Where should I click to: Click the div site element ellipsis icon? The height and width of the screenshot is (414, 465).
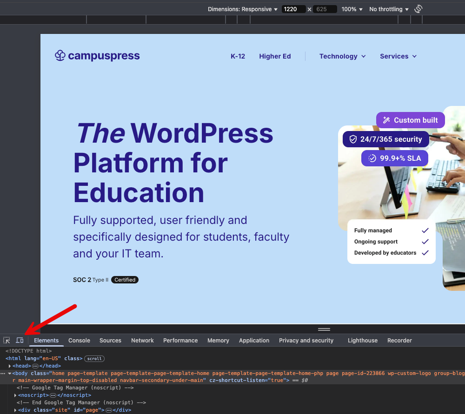109,410
